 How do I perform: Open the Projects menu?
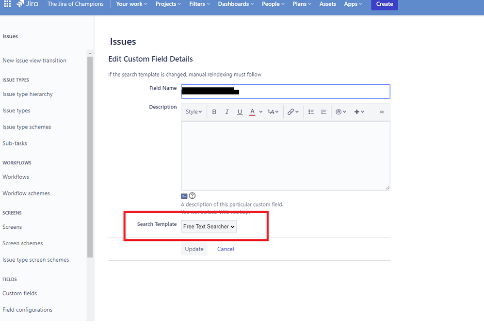coord(168,4)
